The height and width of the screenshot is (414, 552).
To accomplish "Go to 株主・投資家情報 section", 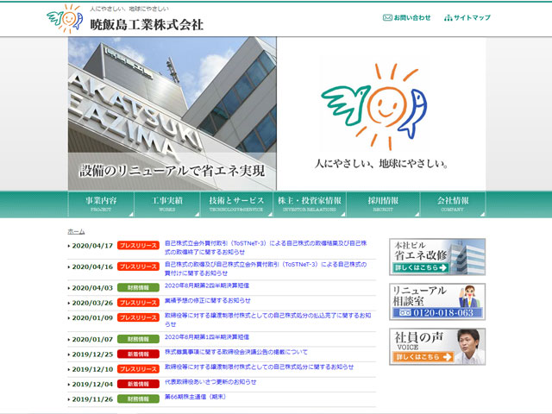I will (x=309, y=203).
